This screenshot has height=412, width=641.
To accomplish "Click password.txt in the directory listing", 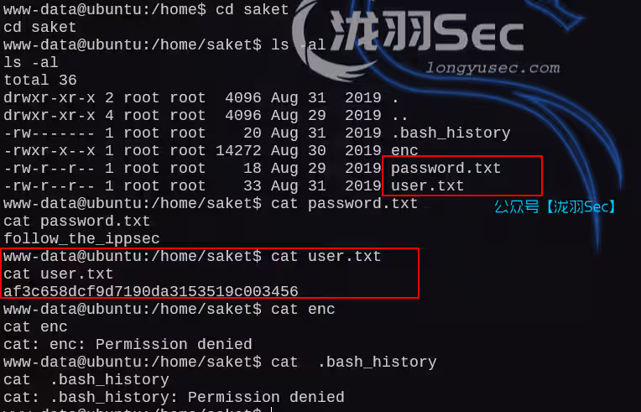I will tap(446, 168).
